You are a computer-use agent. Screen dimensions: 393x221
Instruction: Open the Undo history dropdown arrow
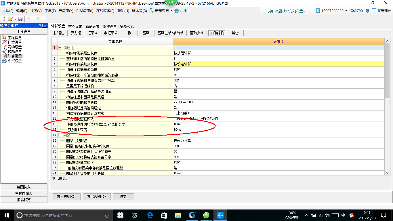pyautogui.click(x=33, y=19)
